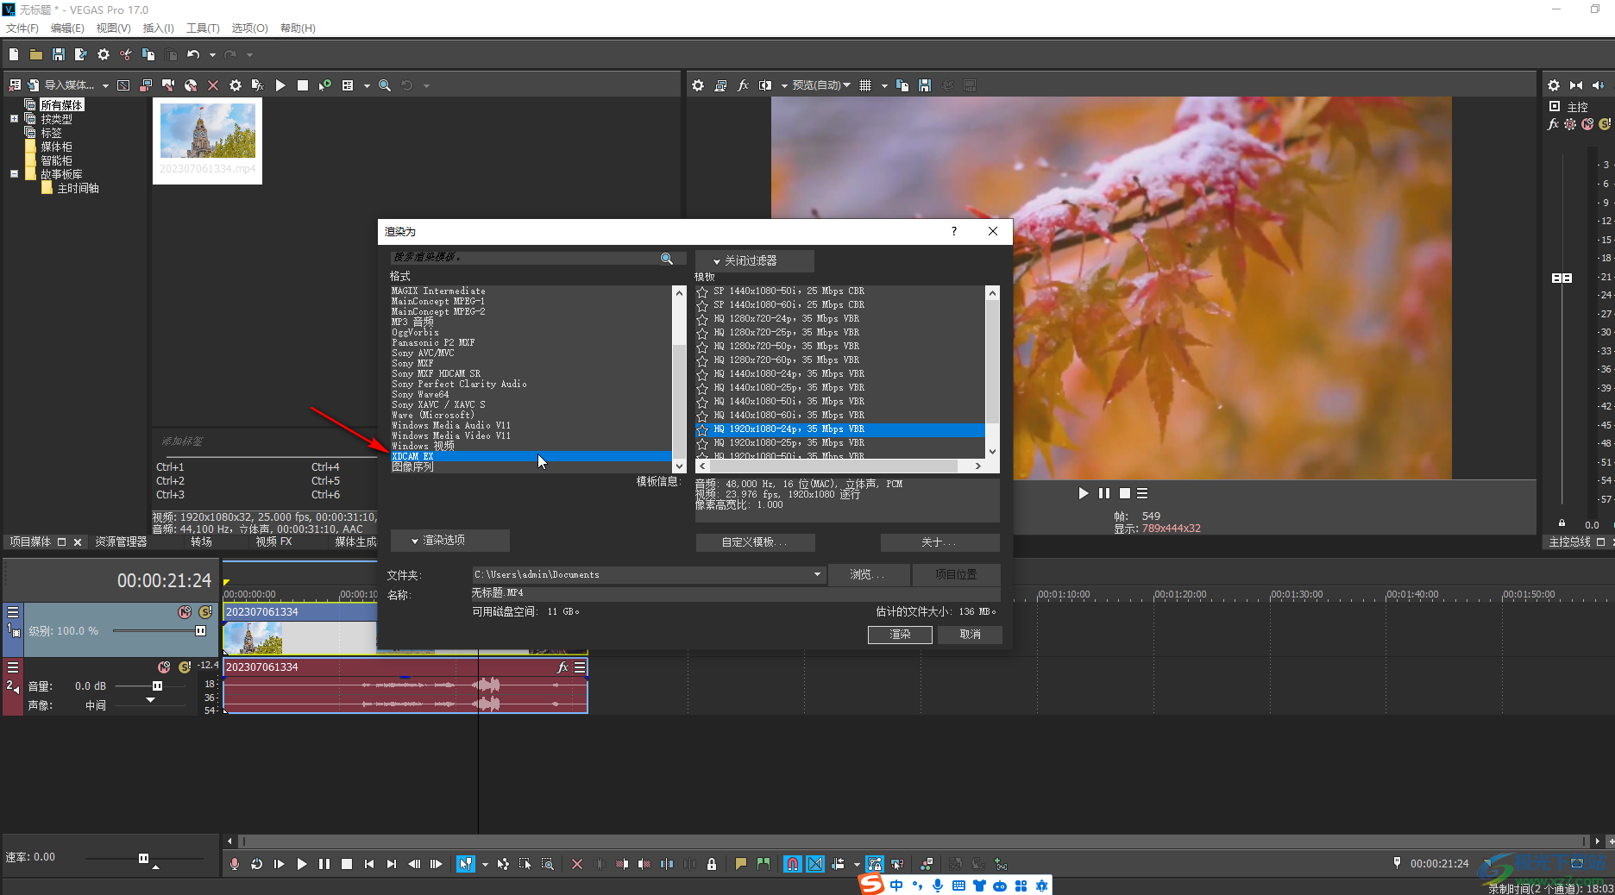
Task: Select the XDCAM EX format
Action: (x=530, y=456)
